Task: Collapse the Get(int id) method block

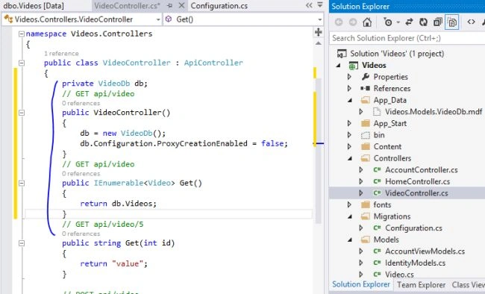Action: coord(22,243)
